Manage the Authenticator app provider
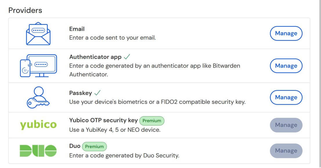 tap(286, 66)
